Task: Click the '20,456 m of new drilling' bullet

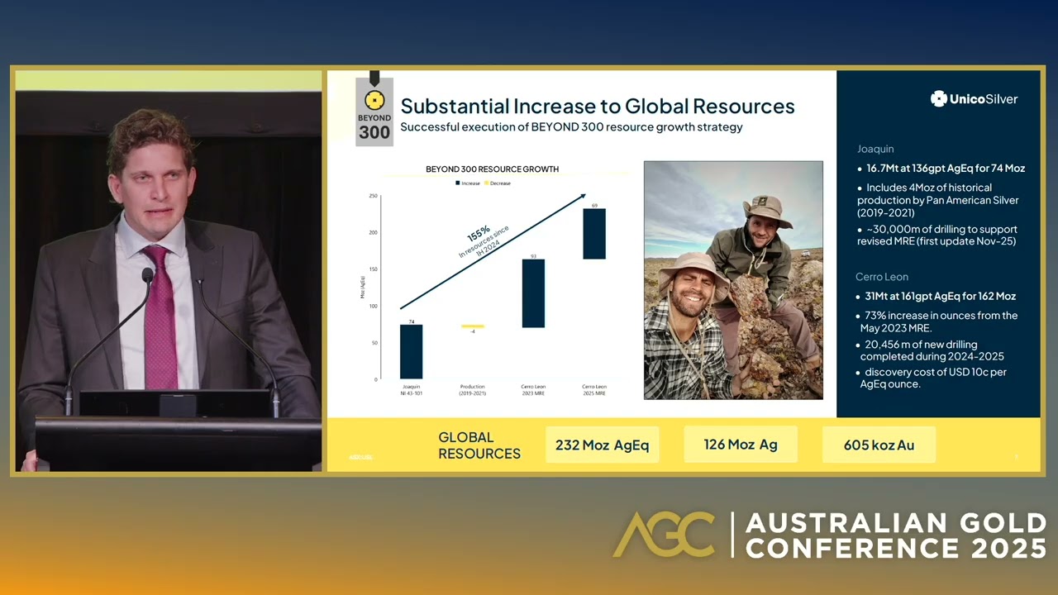Action: (932, 350)
